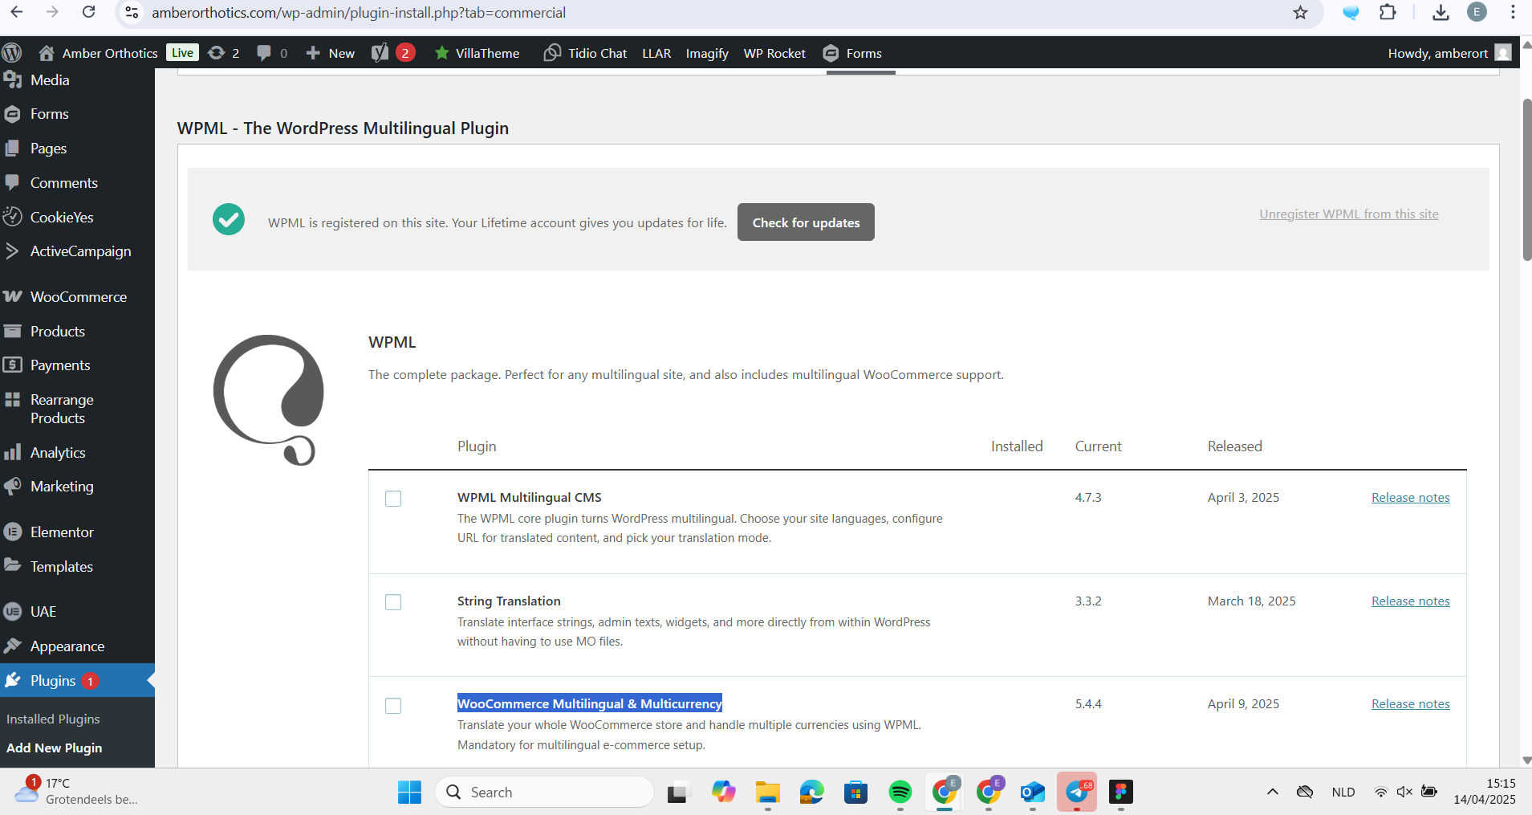
Task: Open the comments bubble icon in admin bar
Action: [x=263, y=53]
